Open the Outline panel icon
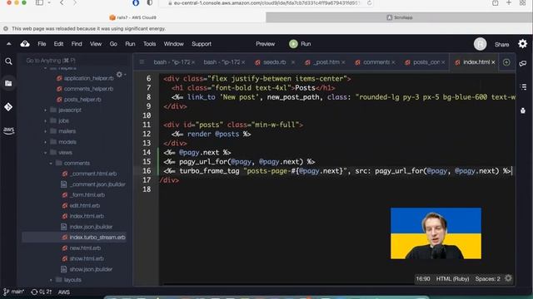 pos(523,86)
